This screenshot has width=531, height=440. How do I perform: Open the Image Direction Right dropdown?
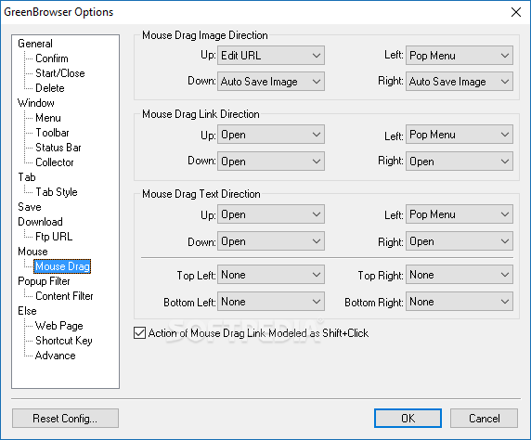[x=460, y=82]
